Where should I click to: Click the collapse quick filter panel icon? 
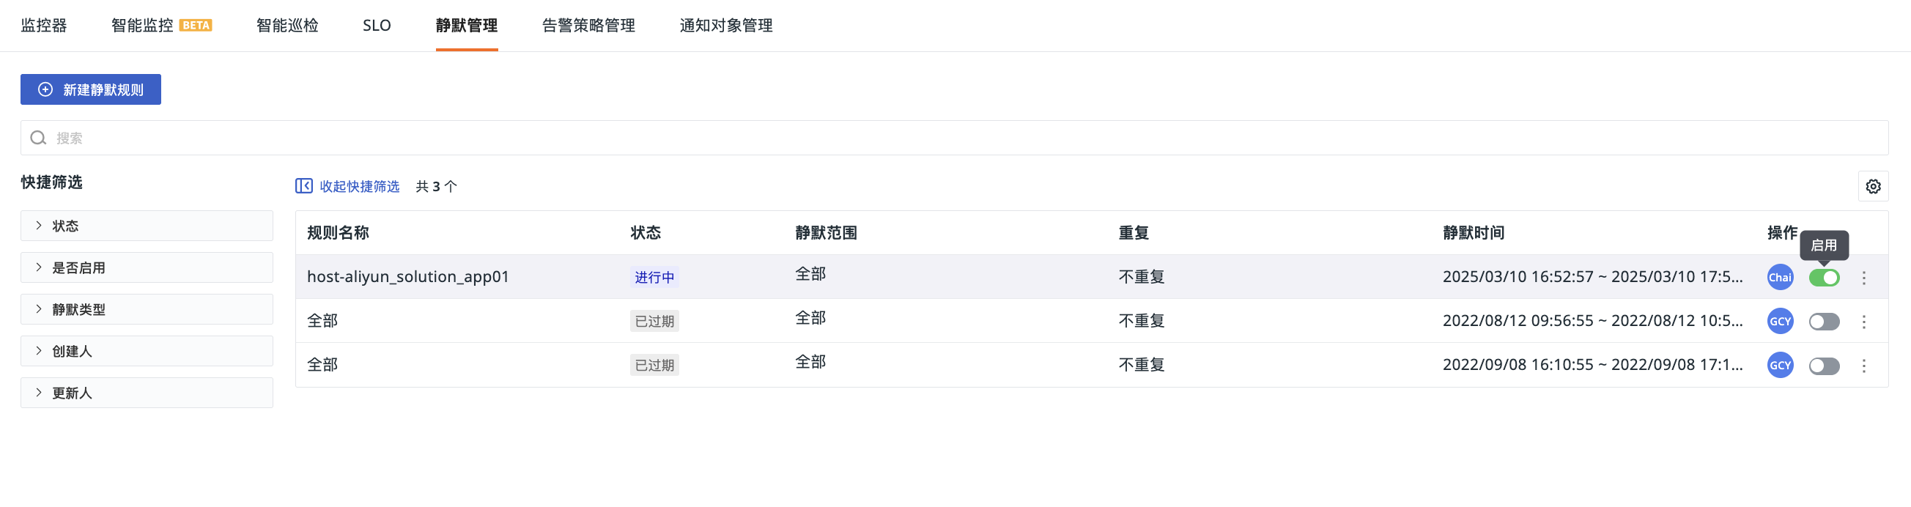click(303, 186)
